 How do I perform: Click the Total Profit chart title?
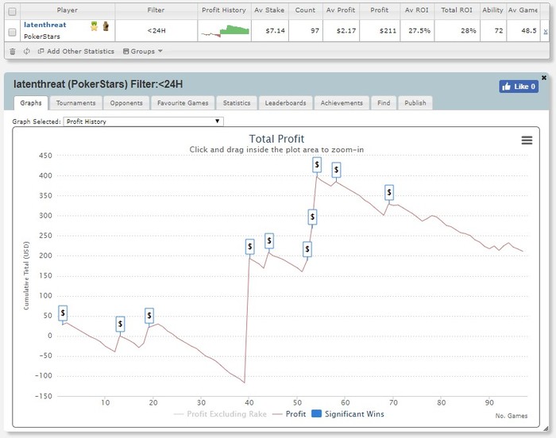pyautogui.click(x=276, y=139)
